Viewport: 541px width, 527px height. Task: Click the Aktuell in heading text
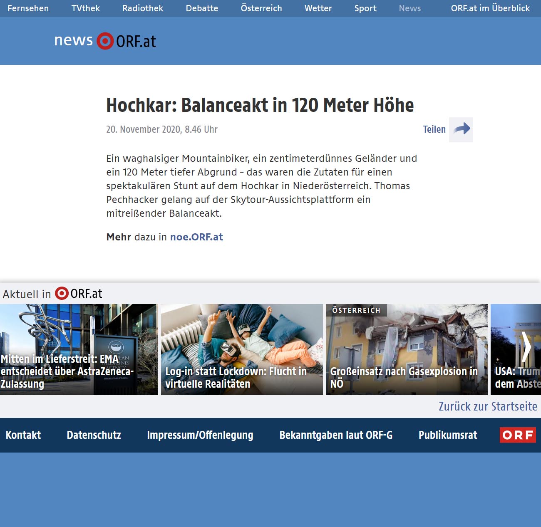click(27, 294)
